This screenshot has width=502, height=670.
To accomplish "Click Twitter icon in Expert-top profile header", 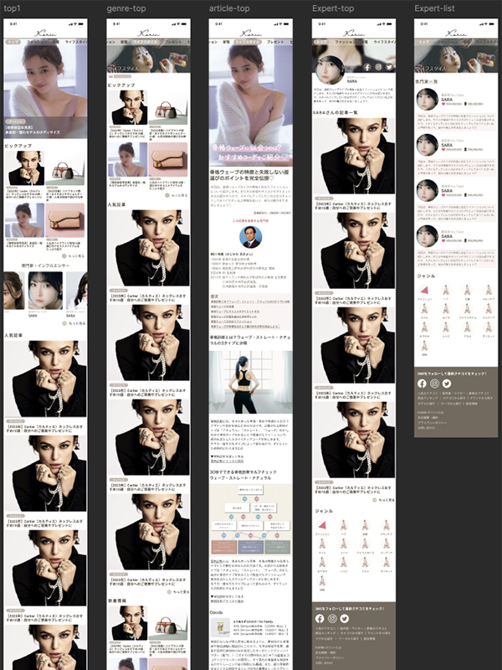I will [387, 66].
